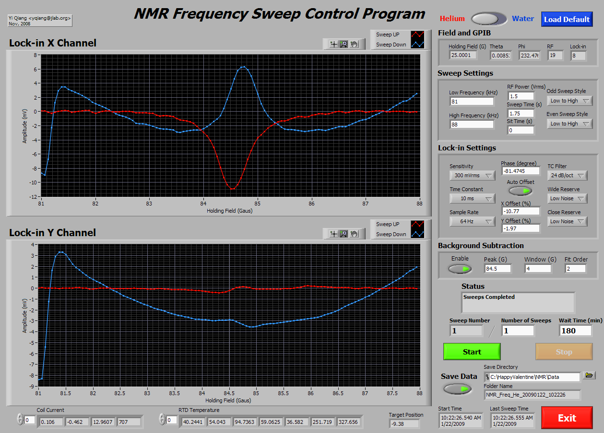
Task: Click Last Sweep Time indicator
Action: pyautogui.click(x=511, y=421)
